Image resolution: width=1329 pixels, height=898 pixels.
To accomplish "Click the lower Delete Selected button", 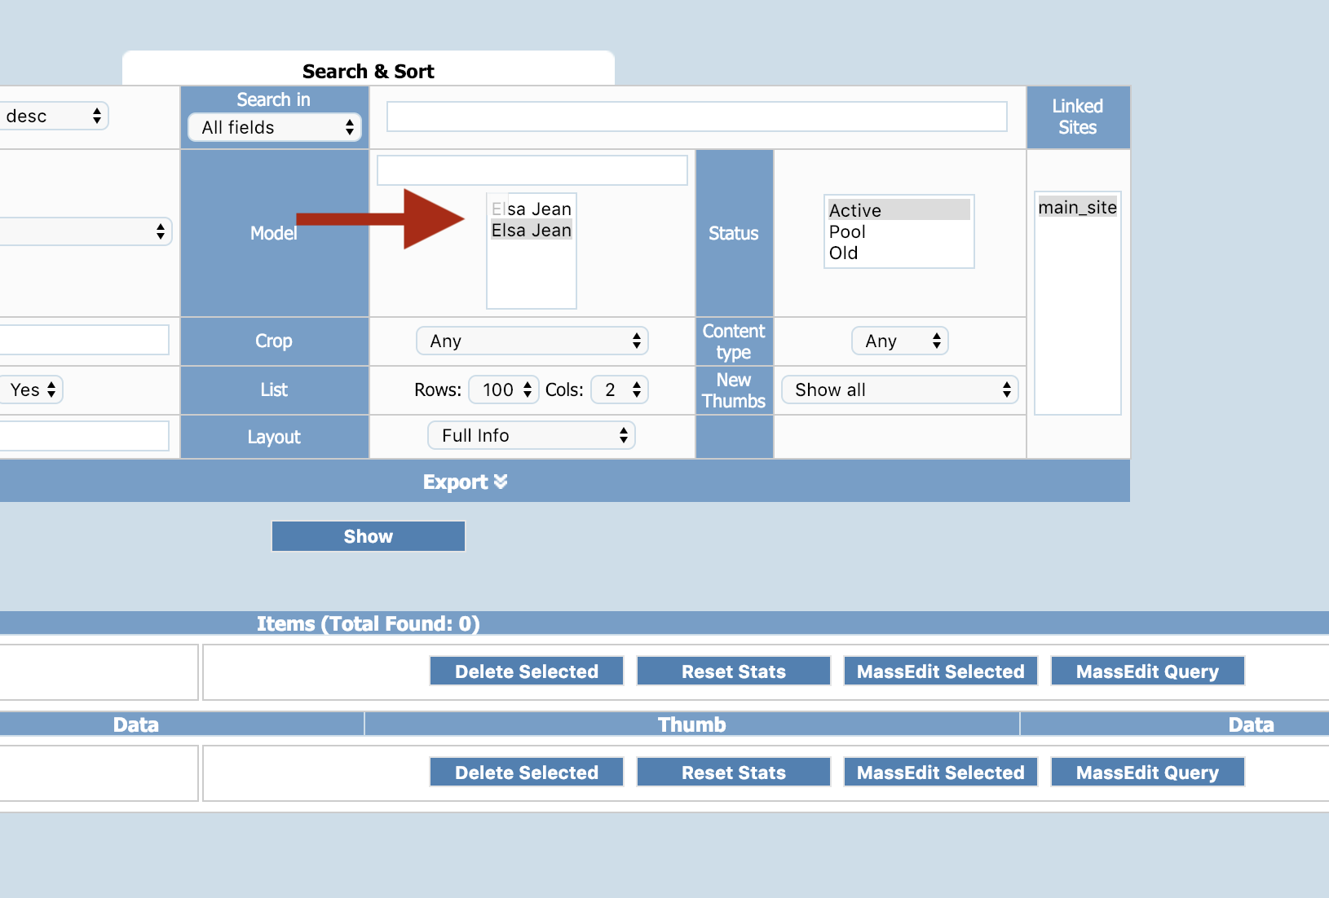I will pyautogui.click(x=527, y=773).
